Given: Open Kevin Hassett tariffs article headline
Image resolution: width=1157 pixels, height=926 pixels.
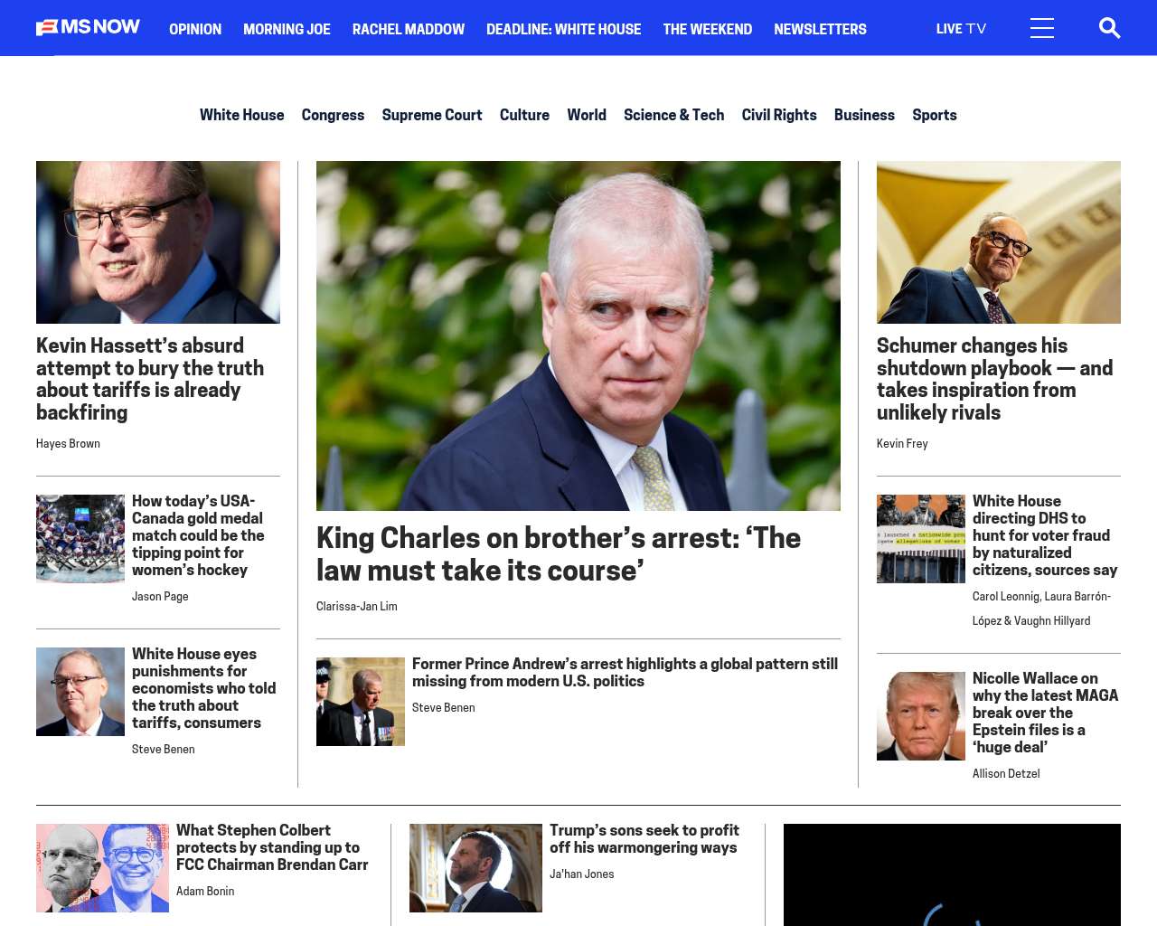Looking at the screenshot, I should pyautogui.click(x=150, y=379).
